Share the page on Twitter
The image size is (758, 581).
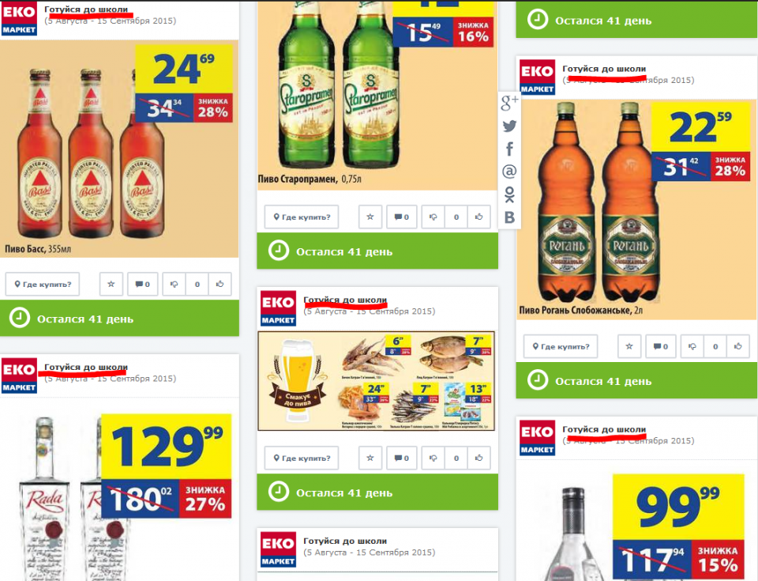[x=509, y=126]
